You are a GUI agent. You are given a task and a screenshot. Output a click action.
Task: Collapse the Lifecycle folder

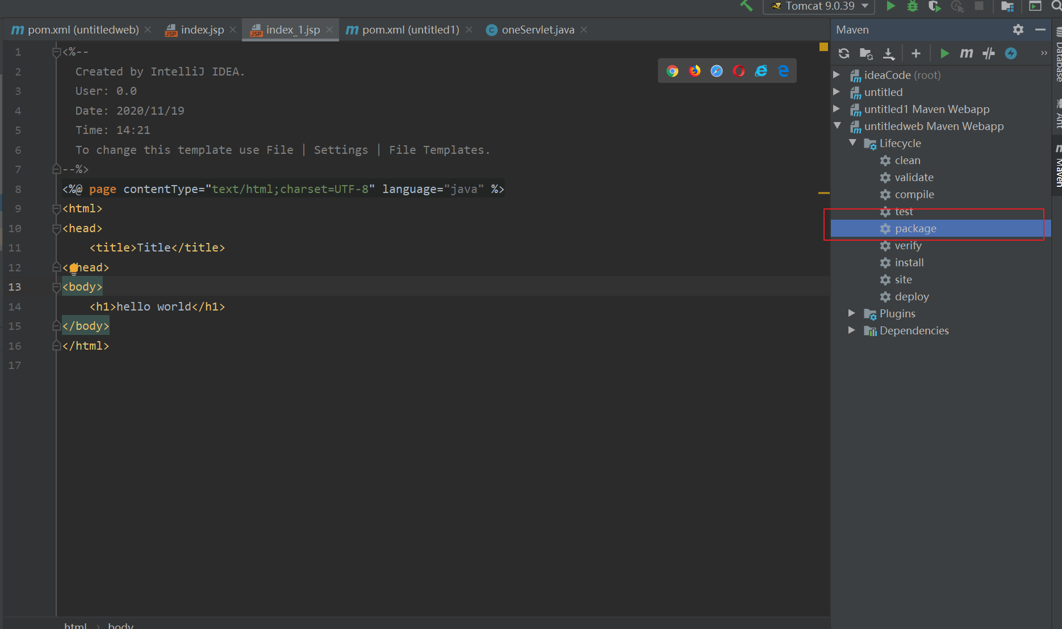click(852, 142)
